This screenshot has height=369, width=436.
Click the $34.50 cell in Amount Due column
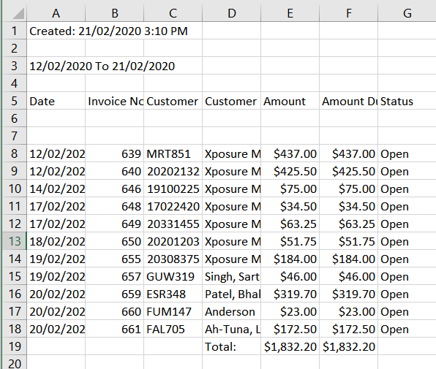click(x=349, y=206)
